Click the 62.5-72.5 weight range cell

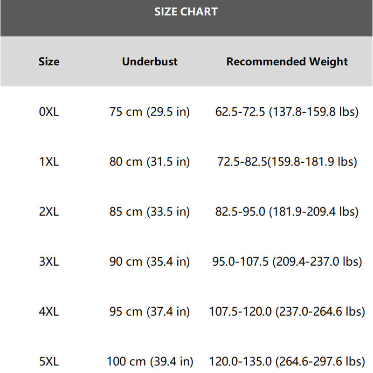287,112
